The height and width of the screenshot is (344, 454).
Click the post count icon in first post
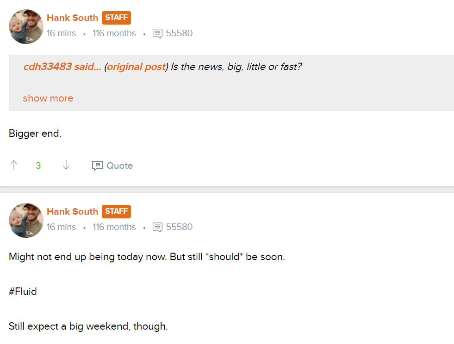157,33
